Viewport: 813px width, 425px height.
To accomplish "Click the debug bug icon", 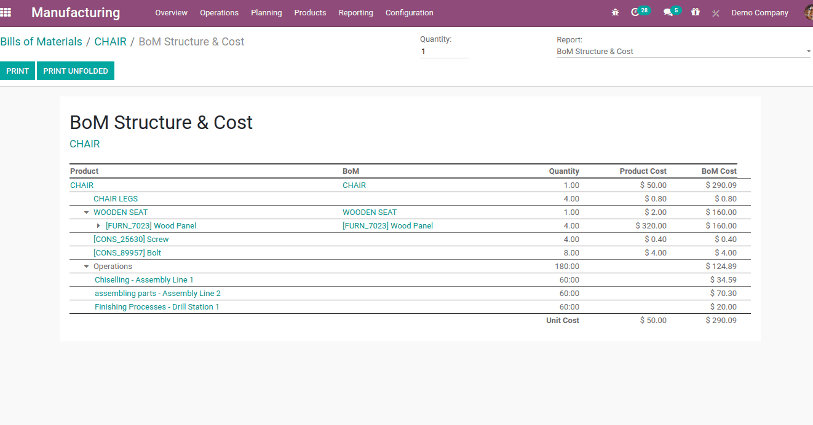I will pos(615,12).
